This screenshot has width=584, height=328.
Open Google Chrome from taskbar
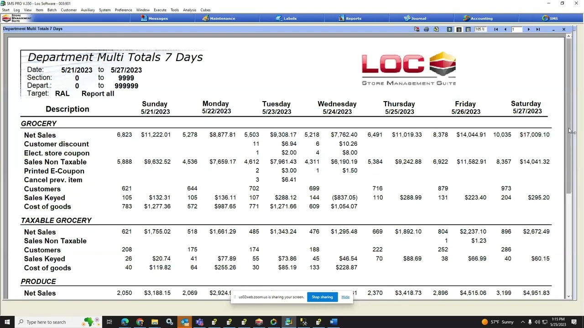click(140, 322)
